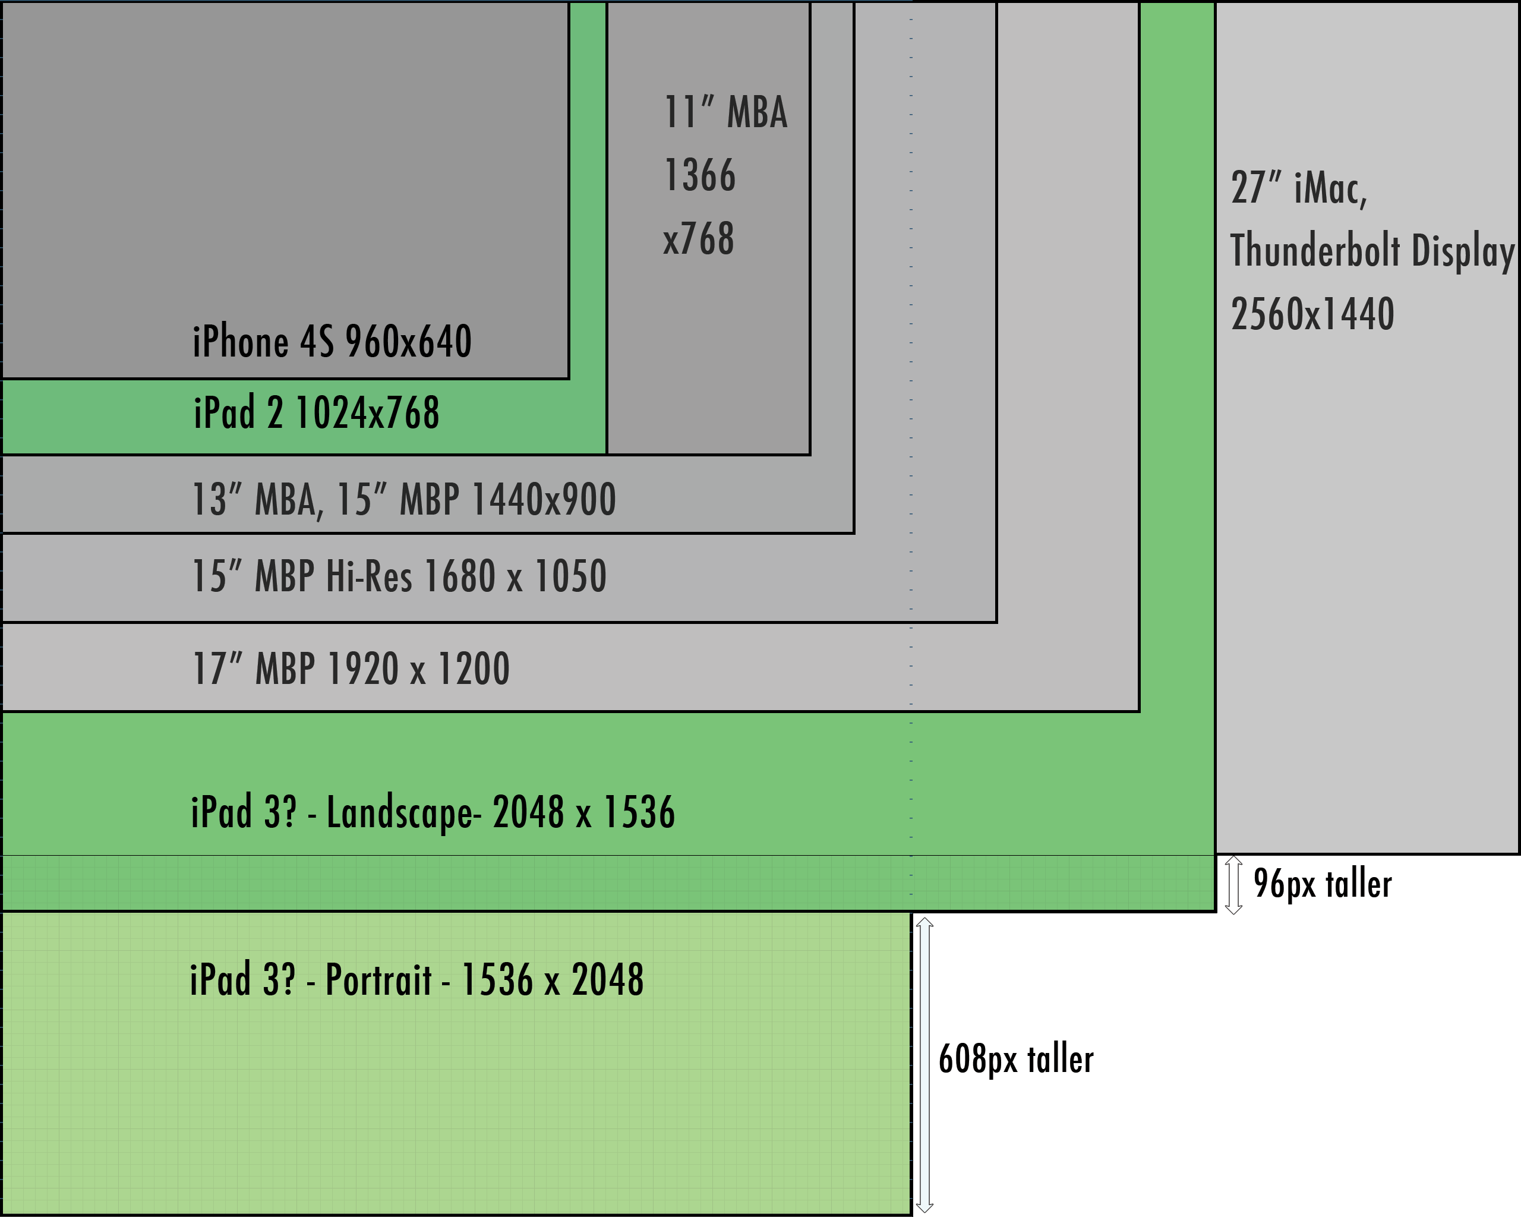Click the "2560x1440" text
1521x1217 pixels.
1313,314
